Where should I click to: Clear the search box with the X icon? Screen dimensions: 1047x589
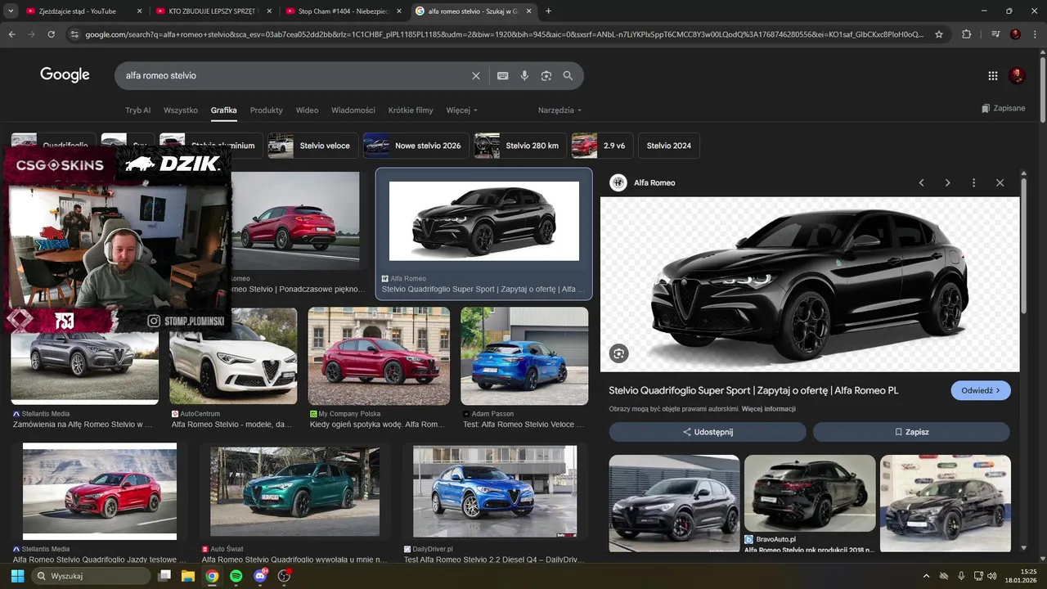click(x=476, y=75)
